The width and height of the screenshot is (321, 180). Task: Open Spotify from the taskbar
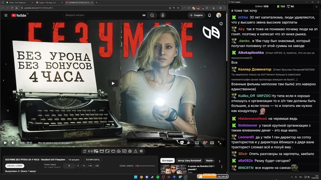(x=158, y=177)
